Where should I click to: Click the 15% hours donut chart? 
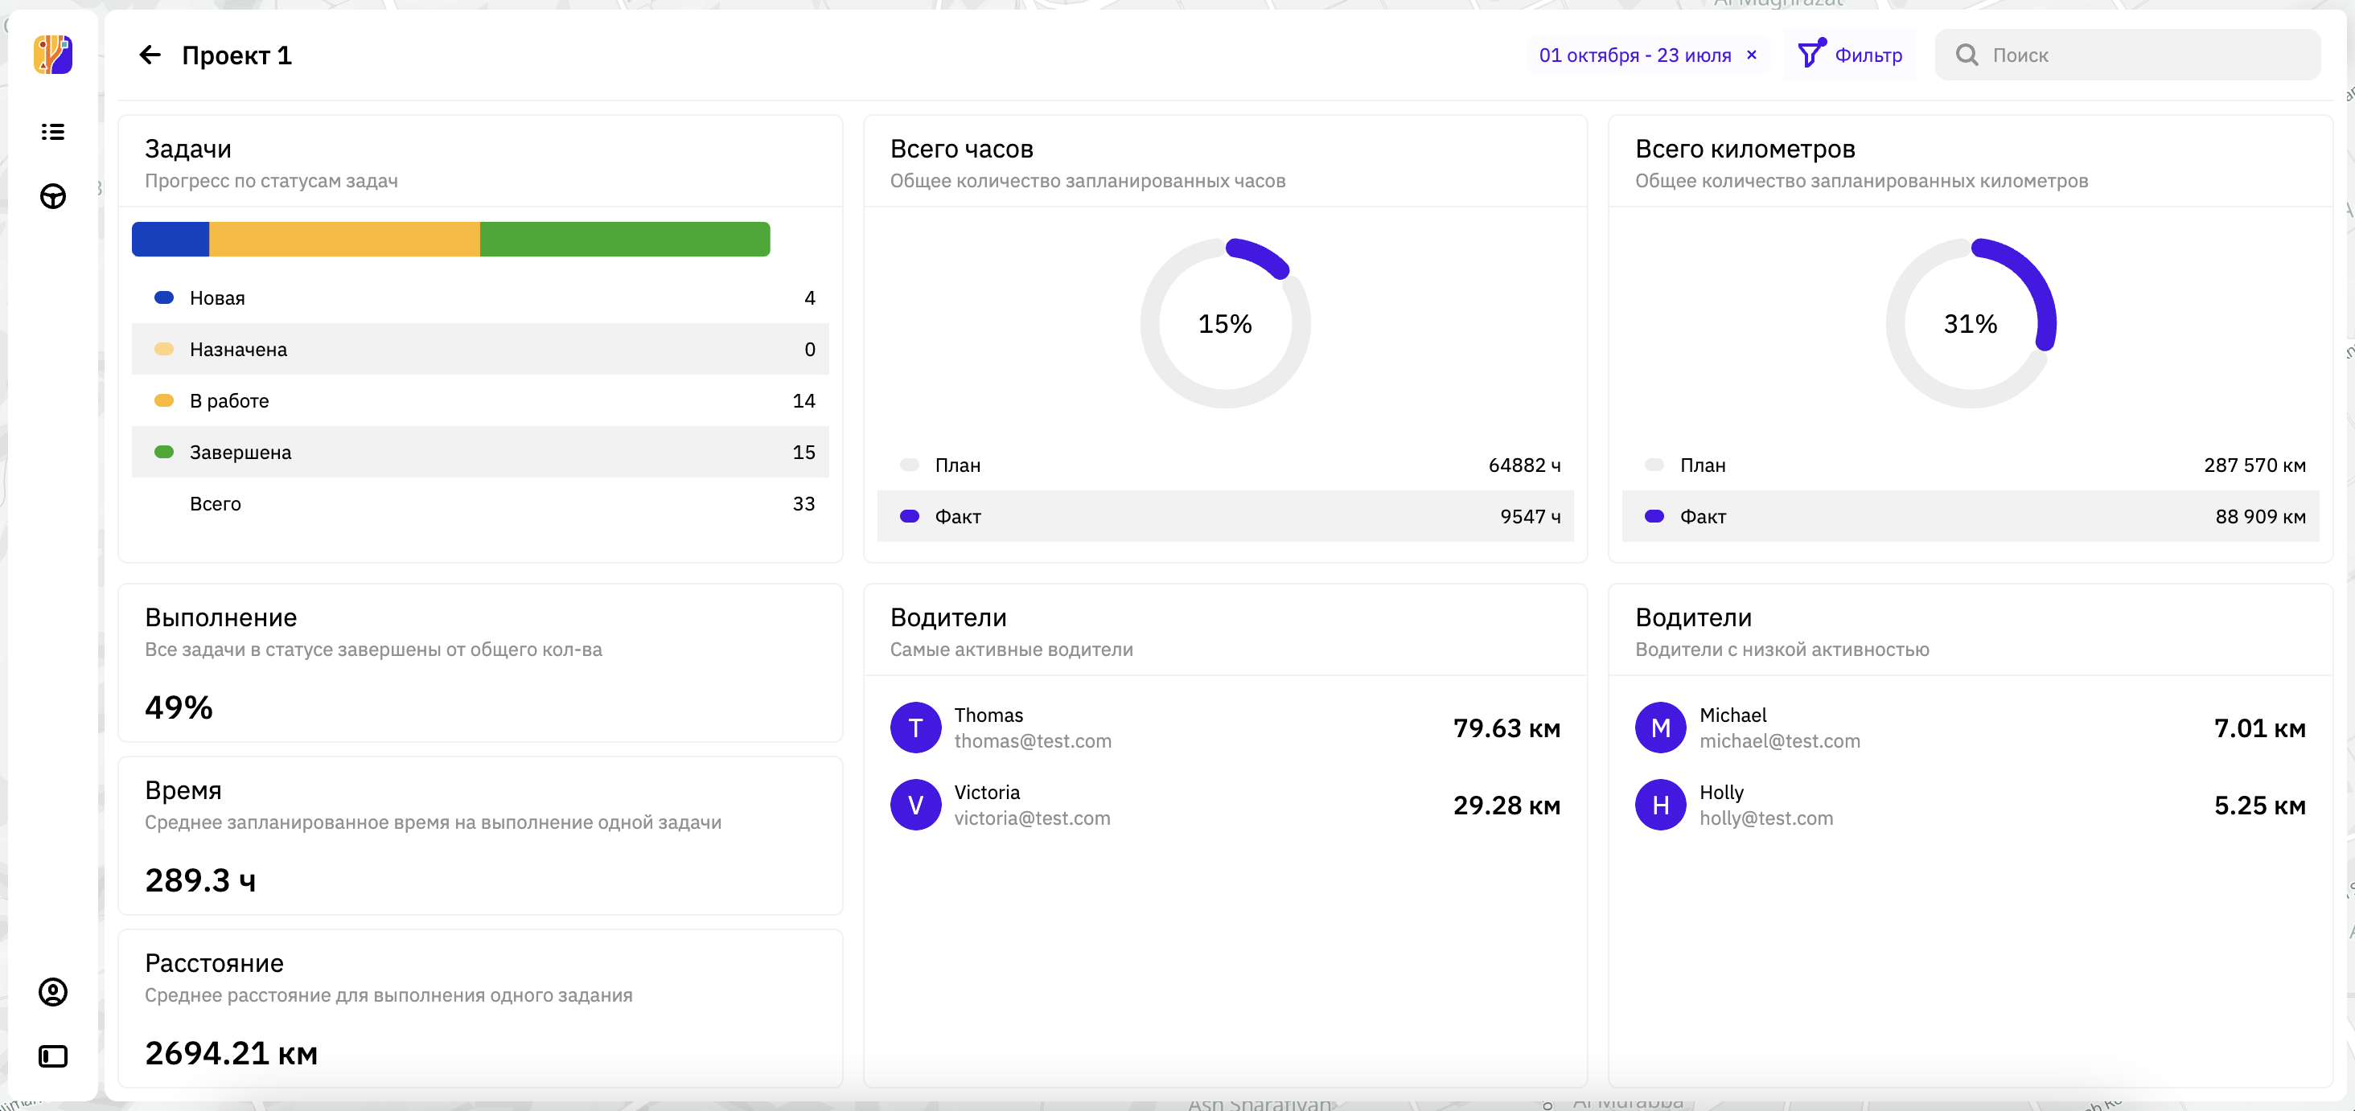1225,323
